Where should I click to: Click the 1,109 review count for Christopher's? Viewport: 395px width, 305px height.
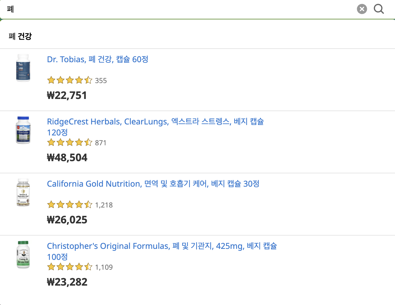coord(104,267)
